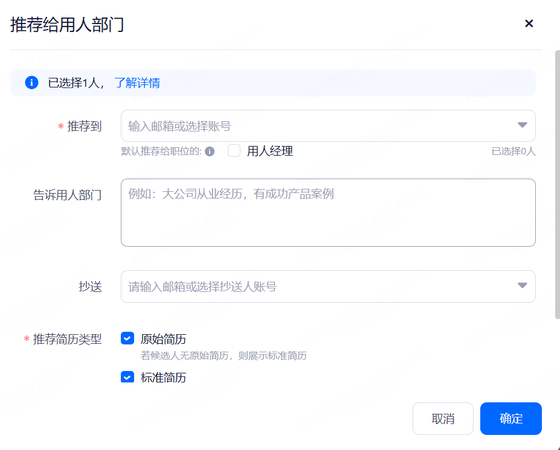Focus the 抄送 recipient input field
Image resolution: width=560 pixels, height=450 pixels.
coord(314,287)
